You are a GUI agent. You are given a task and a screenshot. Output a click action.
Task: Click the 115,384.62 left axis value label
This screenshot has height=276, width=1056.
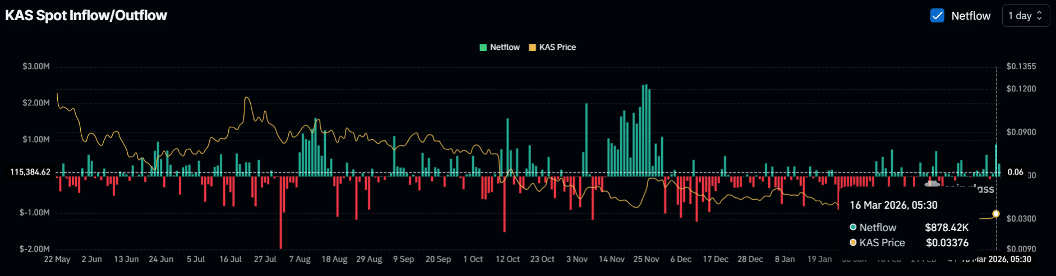pos(30,172)
